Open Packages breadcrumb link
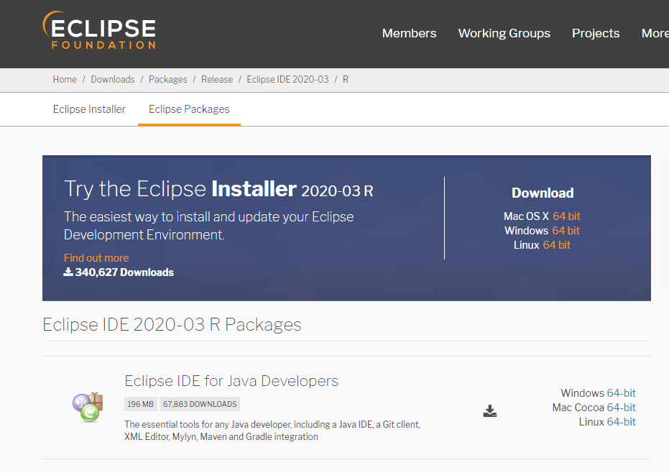Screen dimensions: 669x473 167,79
